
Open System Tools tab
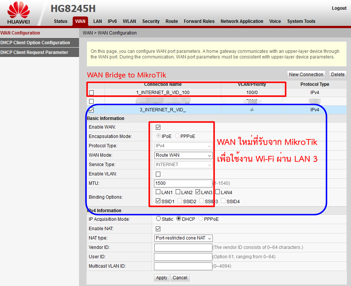point(301,21)
